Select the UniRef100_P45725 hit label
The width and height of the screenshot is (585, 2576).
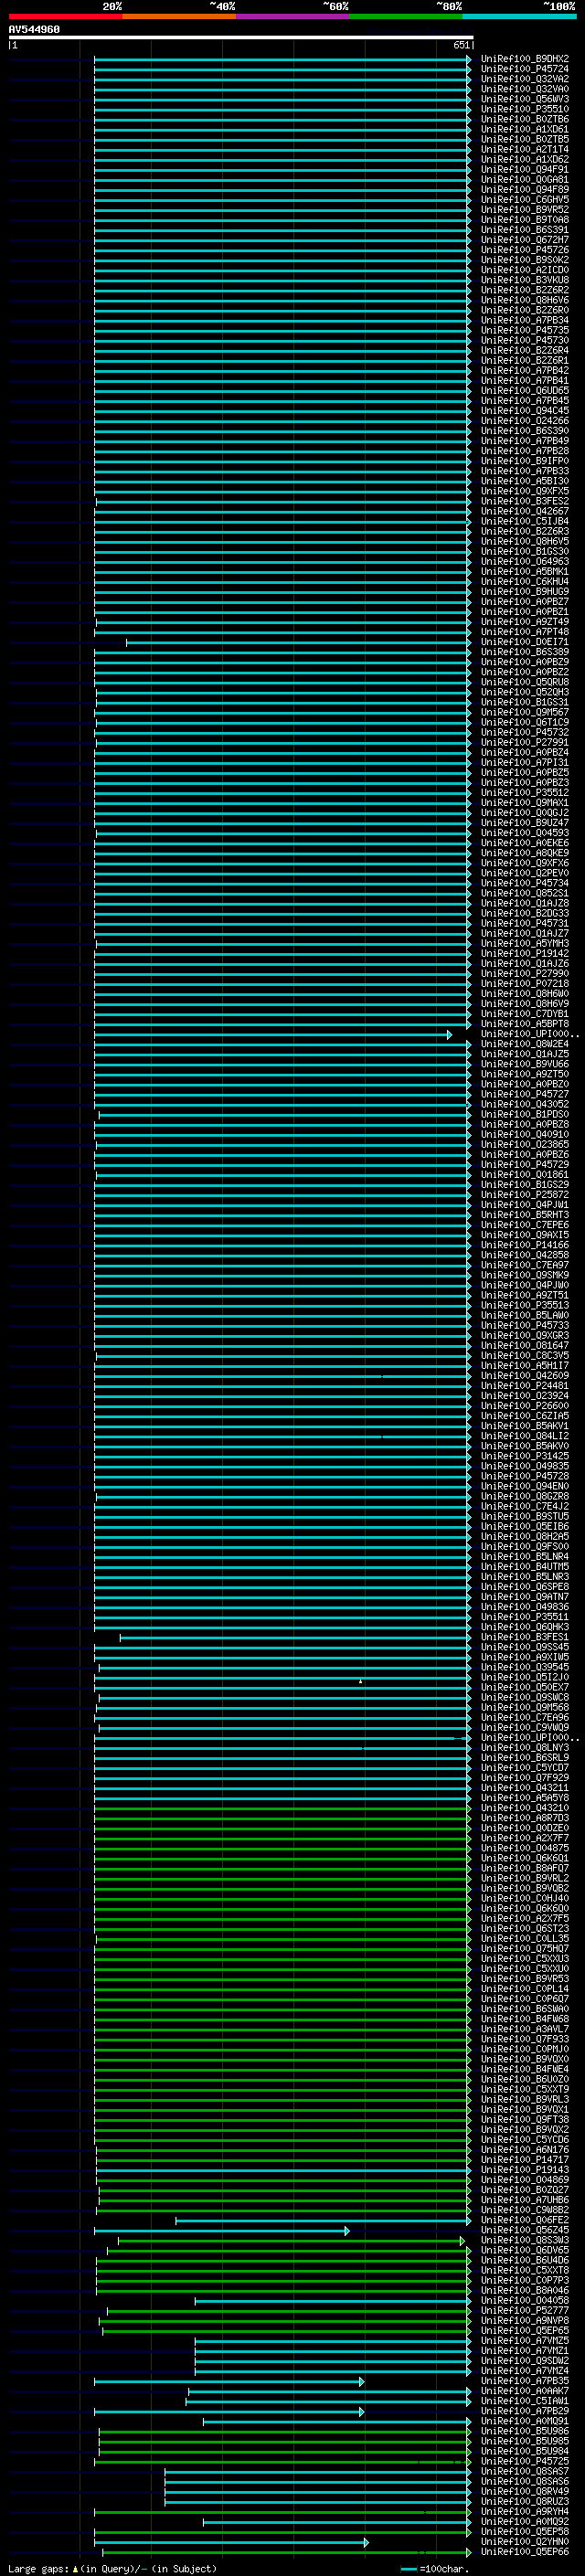click(x=524, y=2461)
